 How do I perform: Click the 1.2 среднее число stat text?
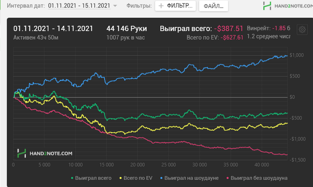tap(268, 37)
